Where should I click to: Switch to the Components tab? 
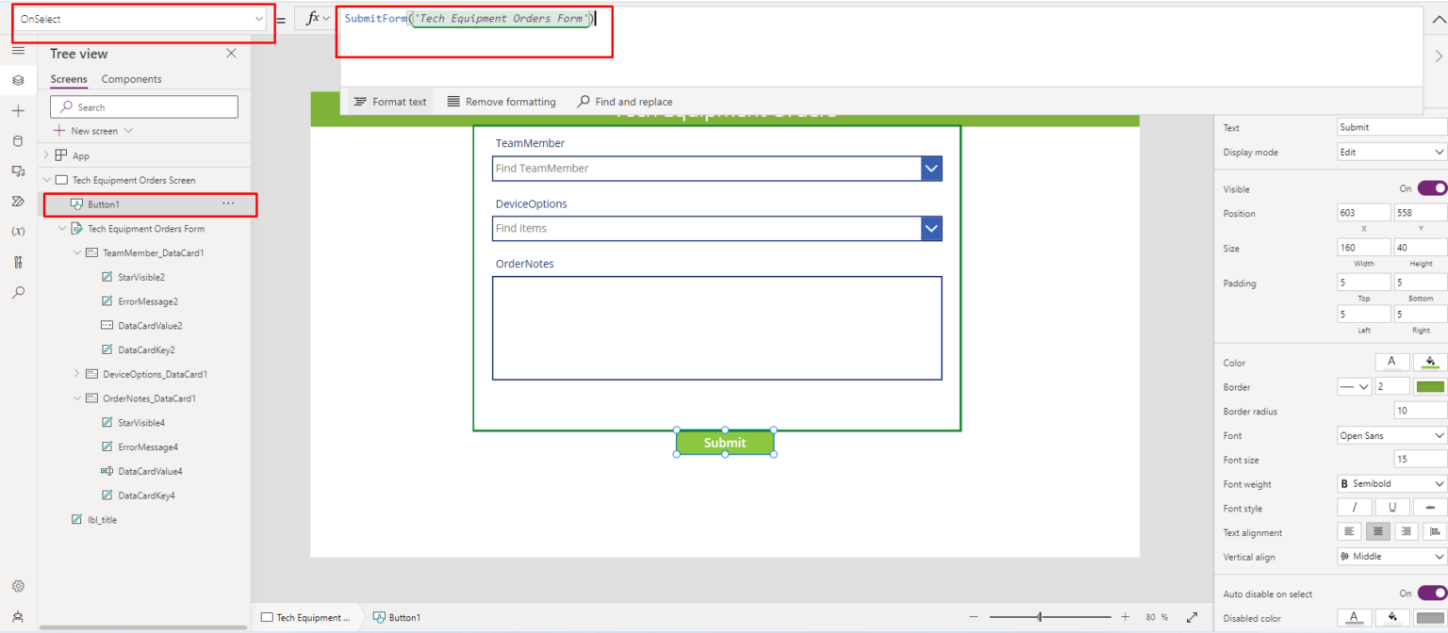click(131, 79)
